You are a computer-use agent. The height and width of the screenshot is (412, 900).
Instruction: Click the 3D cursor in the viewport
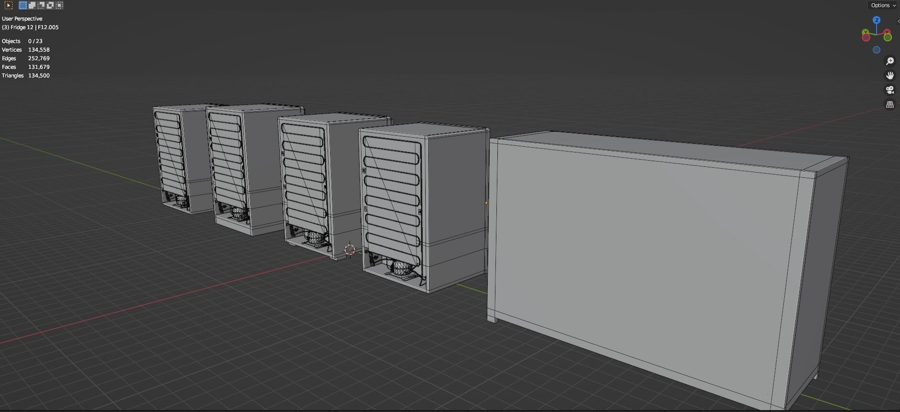[x=350, y=249]
